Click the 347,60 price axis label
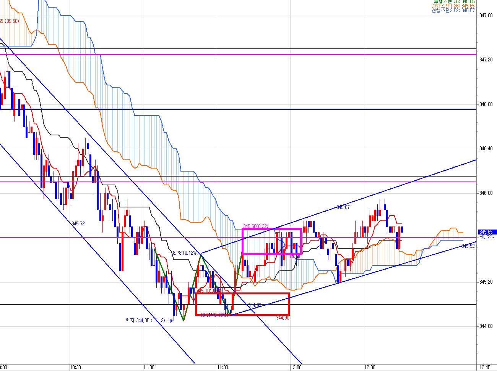Screen dimensions: 497x371 pos(486,15)
